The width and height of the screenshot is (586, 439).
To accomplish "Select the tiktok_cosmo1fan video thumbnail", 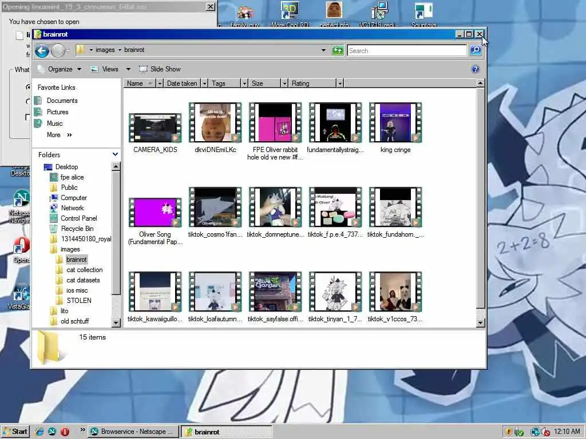I will (x=215, y=207).
